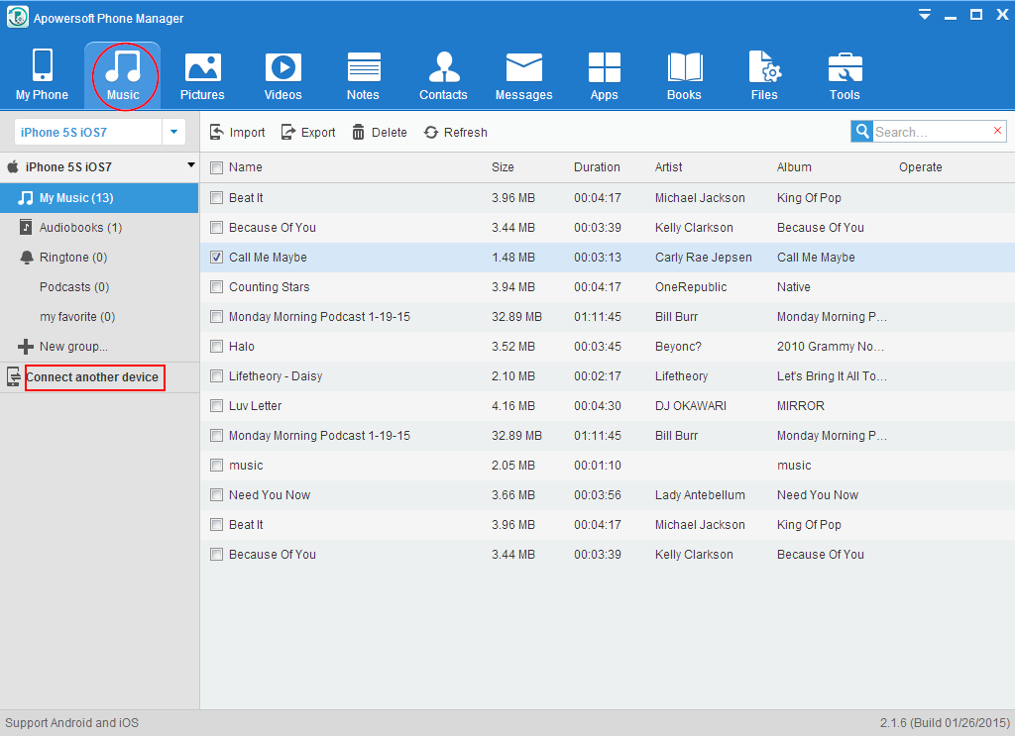Select Audiobooks (1) in sidebar
This screenshot has width=1015, height=736.
80,228
